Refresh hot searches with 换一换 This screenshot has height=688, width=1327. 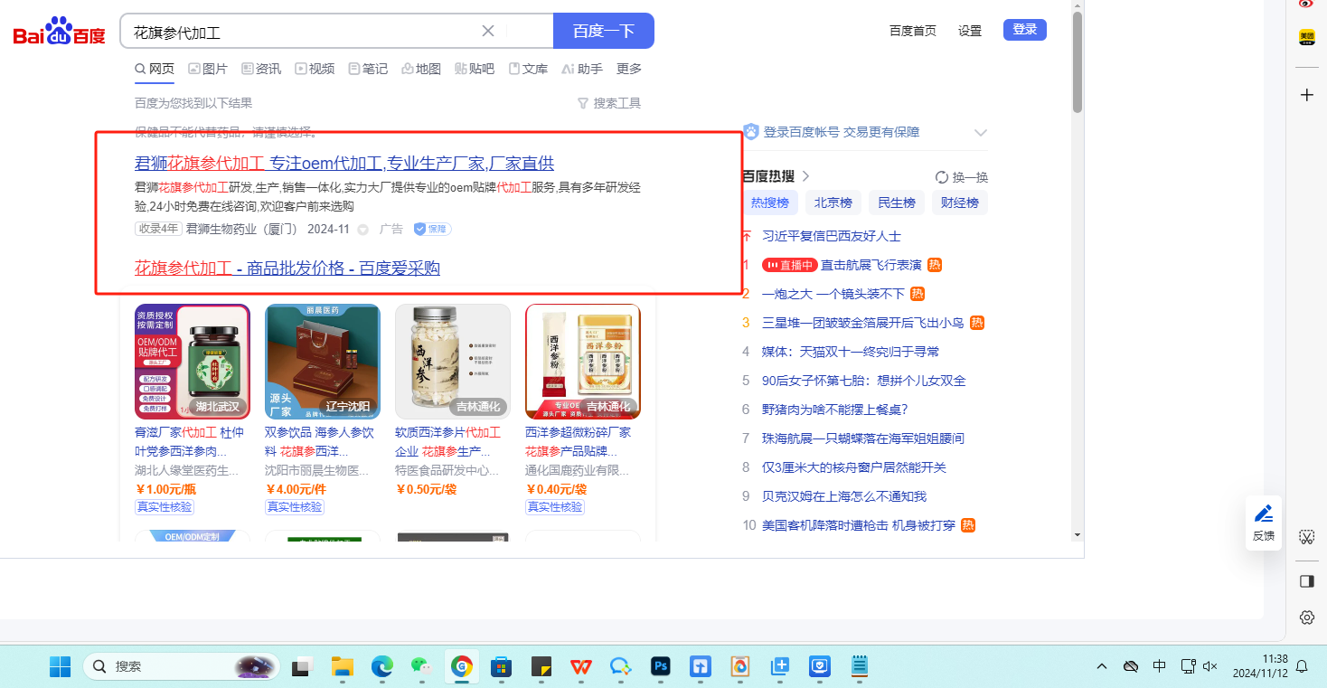962,177
